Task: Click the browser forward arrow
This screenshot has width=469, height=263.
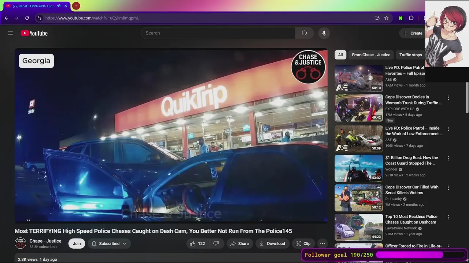Action: point(16,18)
